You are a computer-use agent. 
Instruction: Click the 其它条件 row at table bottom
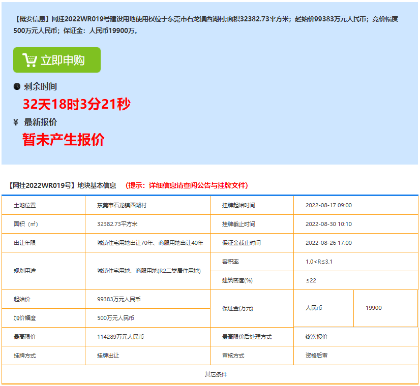210,374
